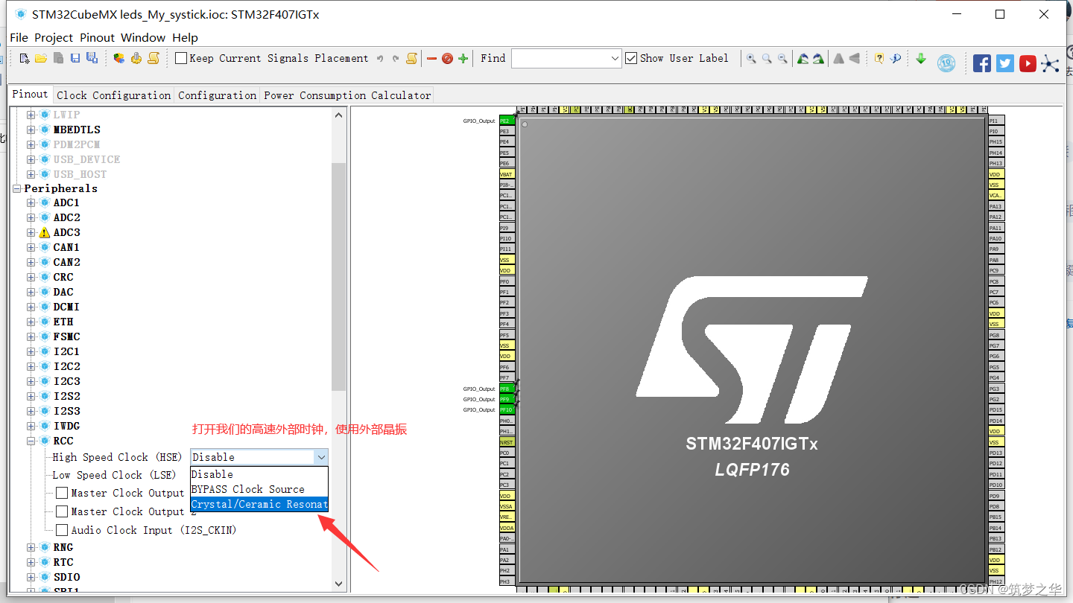Screen dimensions: 1073x603
Task: Open the Project menu
Action: tap(54, 37)
